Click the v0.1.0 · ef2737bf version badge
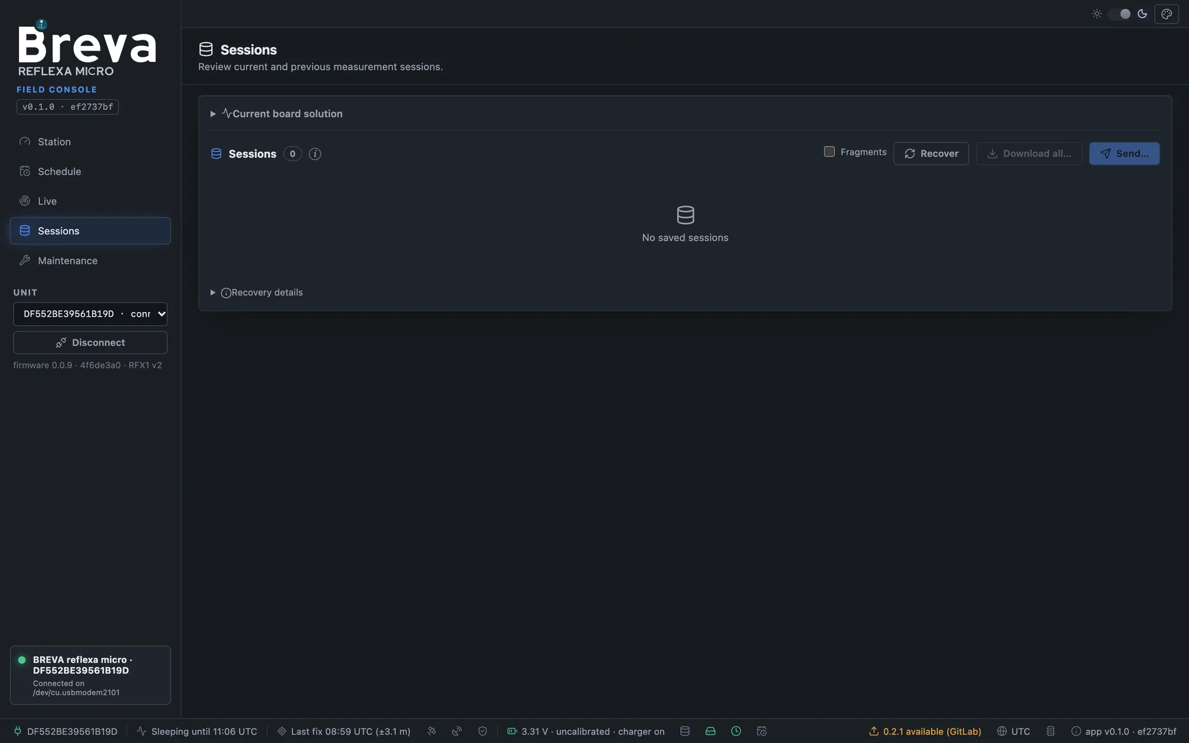The width and height of the screenshot is (1189, 743). point(67,107)
